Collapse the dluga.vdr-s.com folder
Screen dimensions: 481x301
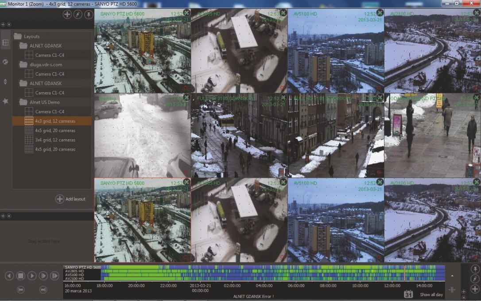click(x=23, y=65)
